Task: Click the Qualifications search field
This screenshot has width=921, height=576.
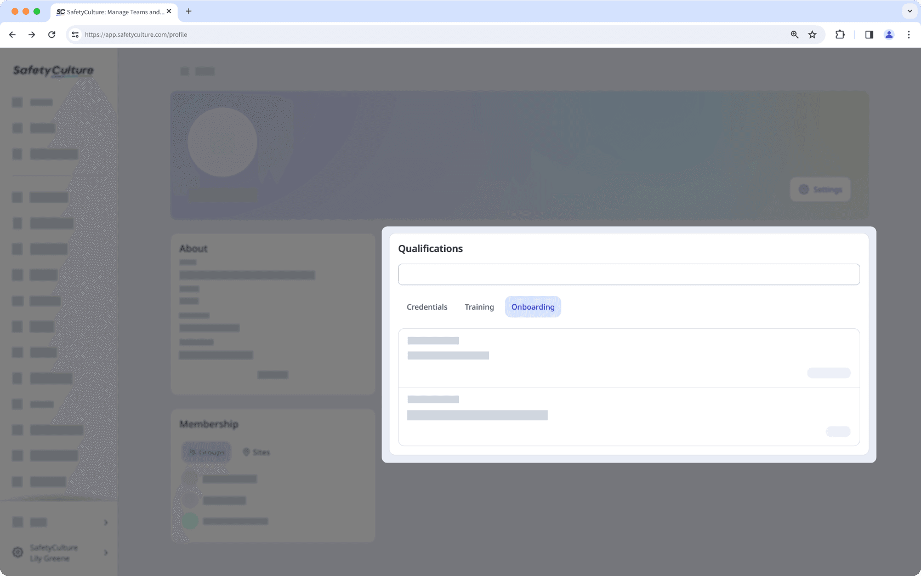Action: click(x=628, y=275)
